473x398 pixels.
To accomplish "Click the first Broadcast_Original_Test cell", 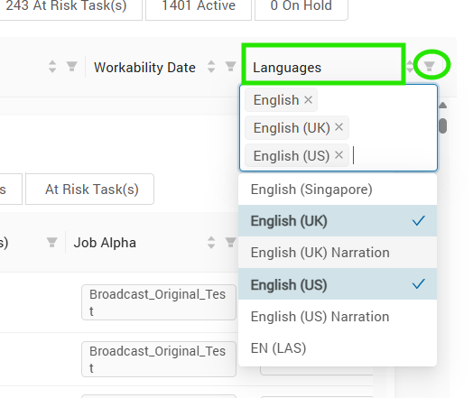I will pos(159,302).
